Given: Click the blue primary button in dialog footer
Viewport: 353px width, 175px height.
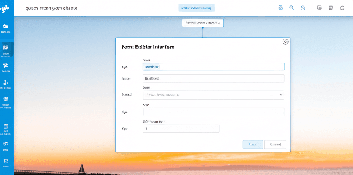Looking at the screenshot, I should click(253, 144).
